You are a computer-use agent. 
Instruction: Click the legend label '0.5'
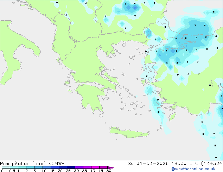tap(12, 171)
